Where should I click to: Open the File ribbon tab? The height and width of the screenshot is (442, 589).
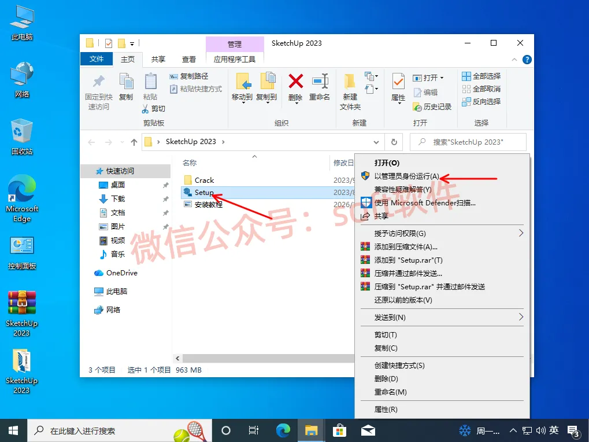97,59
